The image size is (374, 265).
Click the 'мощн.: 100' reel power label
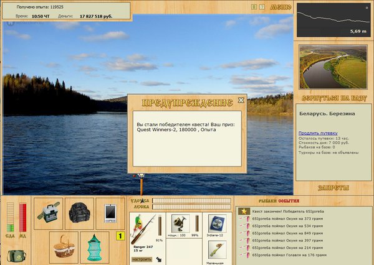[x=176, y=235]
